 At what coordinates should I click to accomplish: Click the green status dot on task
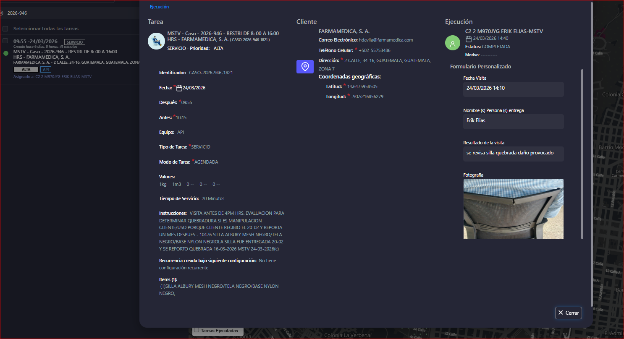[6, 53]
